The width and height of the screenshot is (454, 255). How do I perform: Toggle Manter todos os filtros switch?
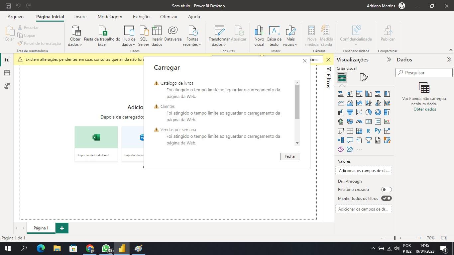click(x=387, y=198)
